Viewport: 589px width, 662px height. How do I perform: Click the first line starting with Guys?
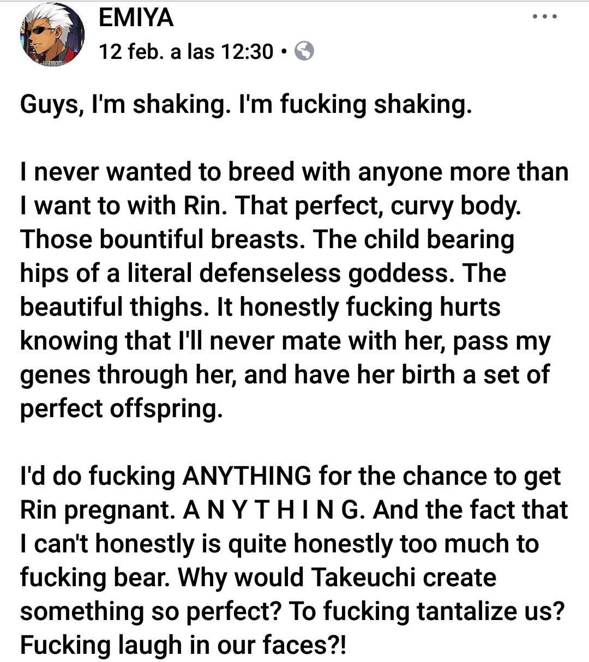[x=245, y=104]
